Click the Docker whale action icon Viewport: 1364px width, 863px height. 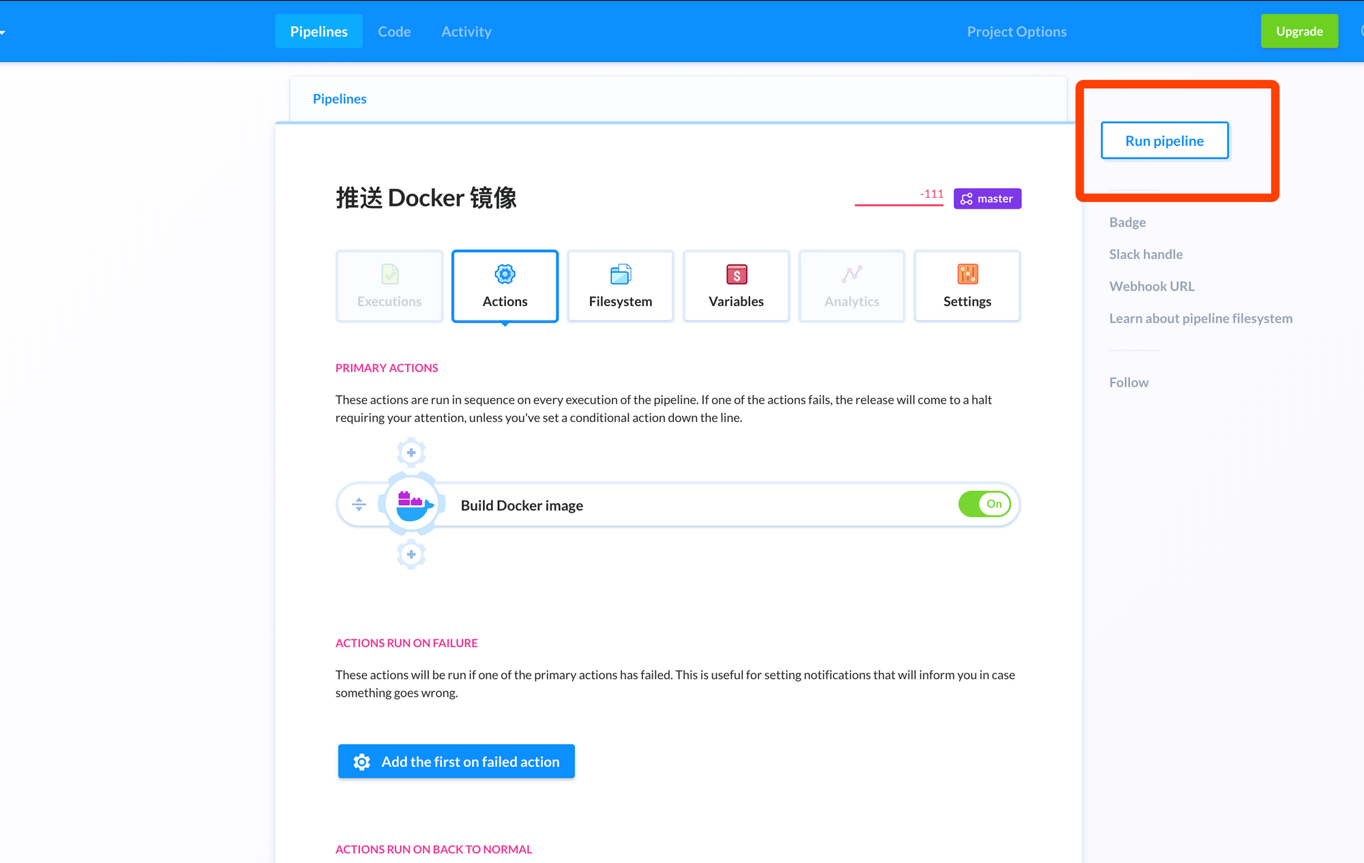pyautogui.click(x=413, y=504)
